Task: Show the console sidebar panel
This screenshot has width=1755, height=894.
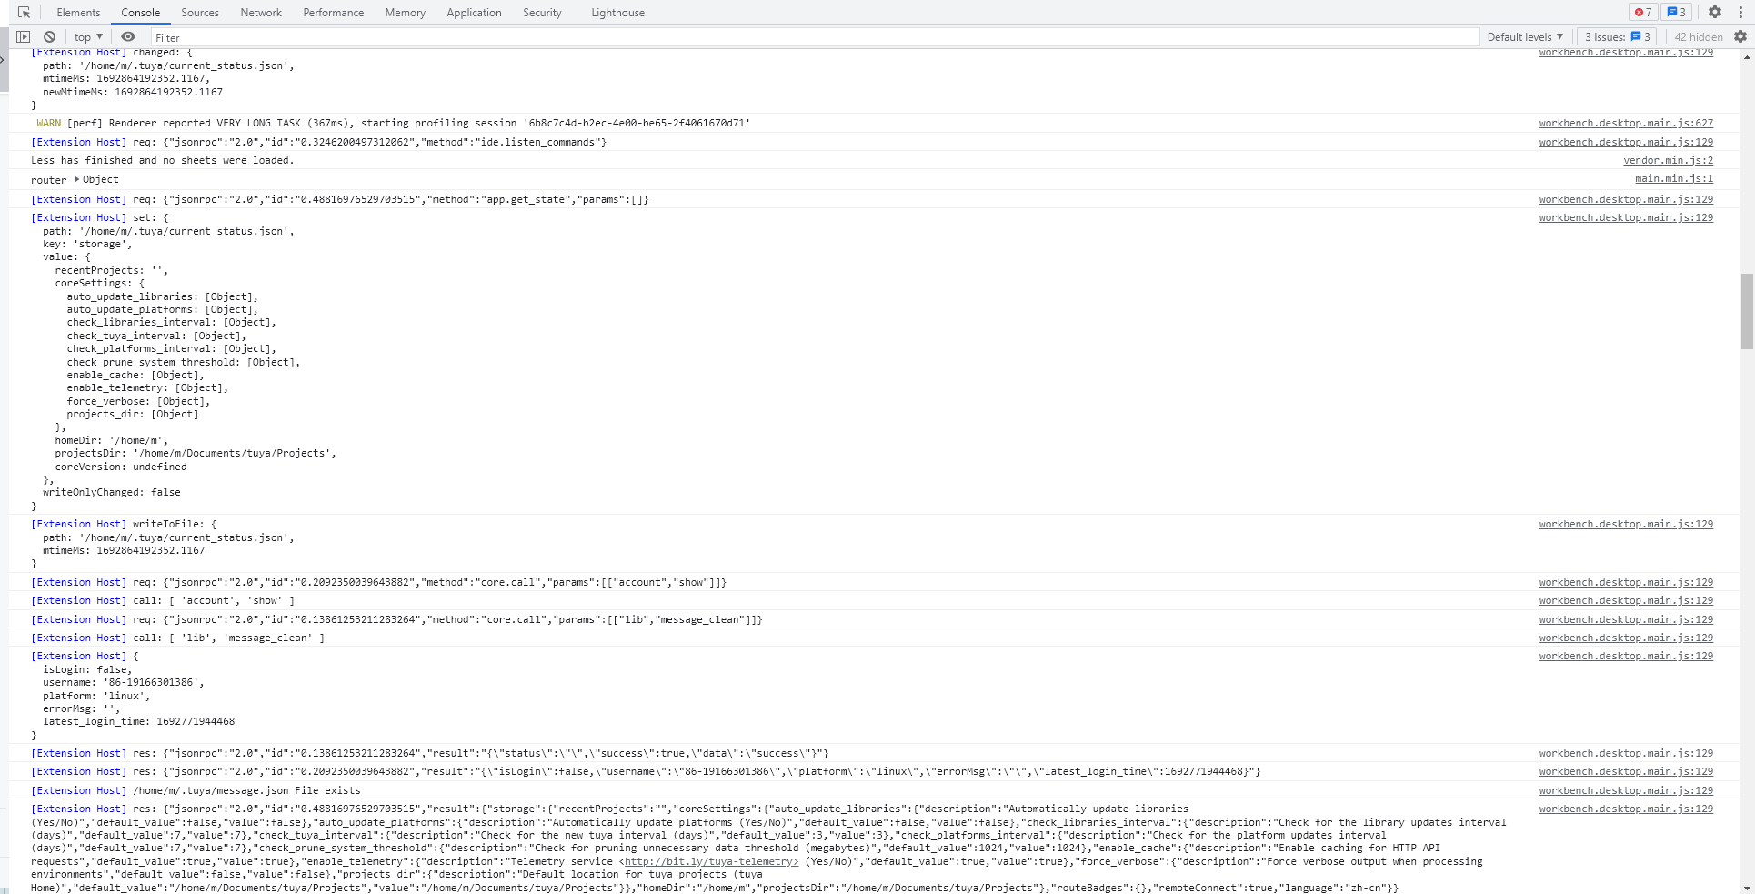Action: (x=24, y=37)
